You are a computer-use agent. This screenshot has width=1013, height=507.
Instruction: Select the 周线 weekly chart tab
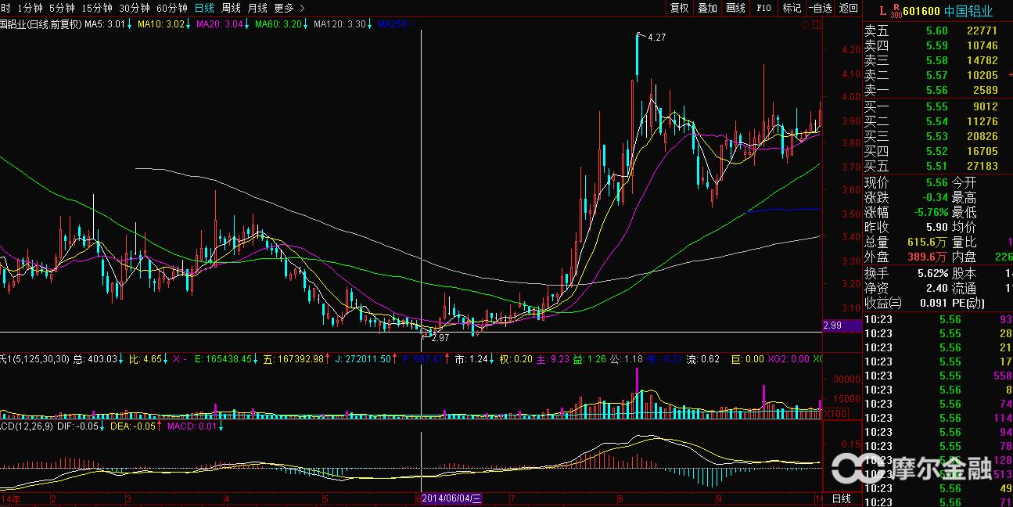[x=231, y=8]
